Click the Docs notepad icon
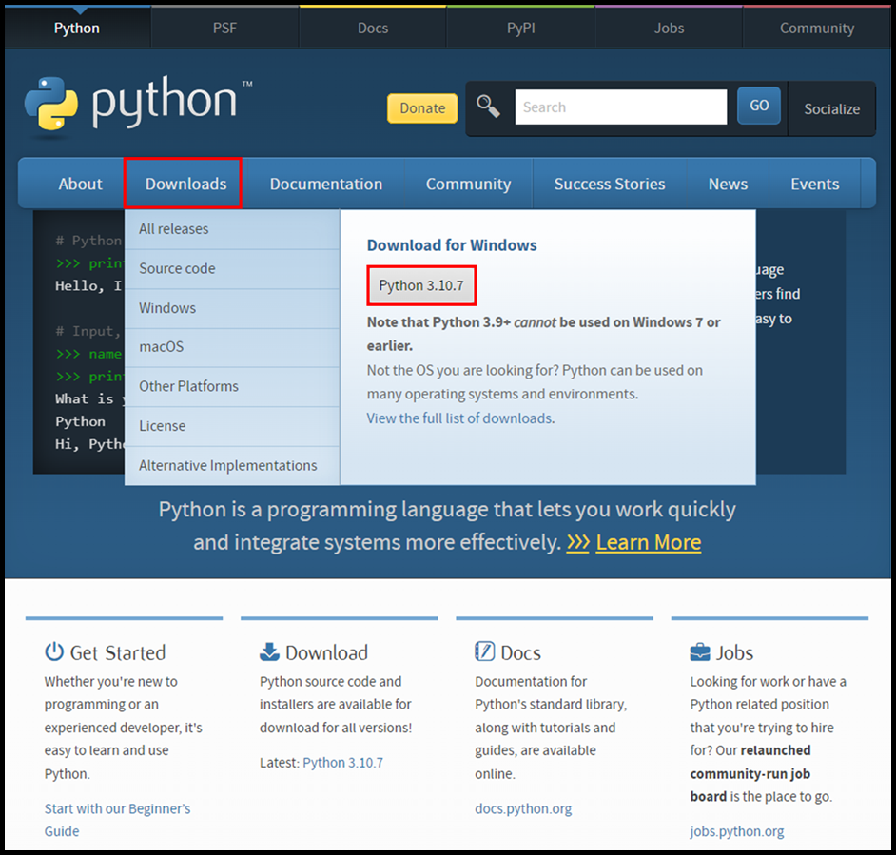This screenshot has height=855, width=896. tap(484, 651)
